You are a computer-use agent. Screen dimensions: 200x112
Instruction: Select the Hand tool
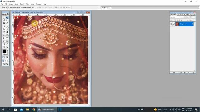tap(4, 47)
